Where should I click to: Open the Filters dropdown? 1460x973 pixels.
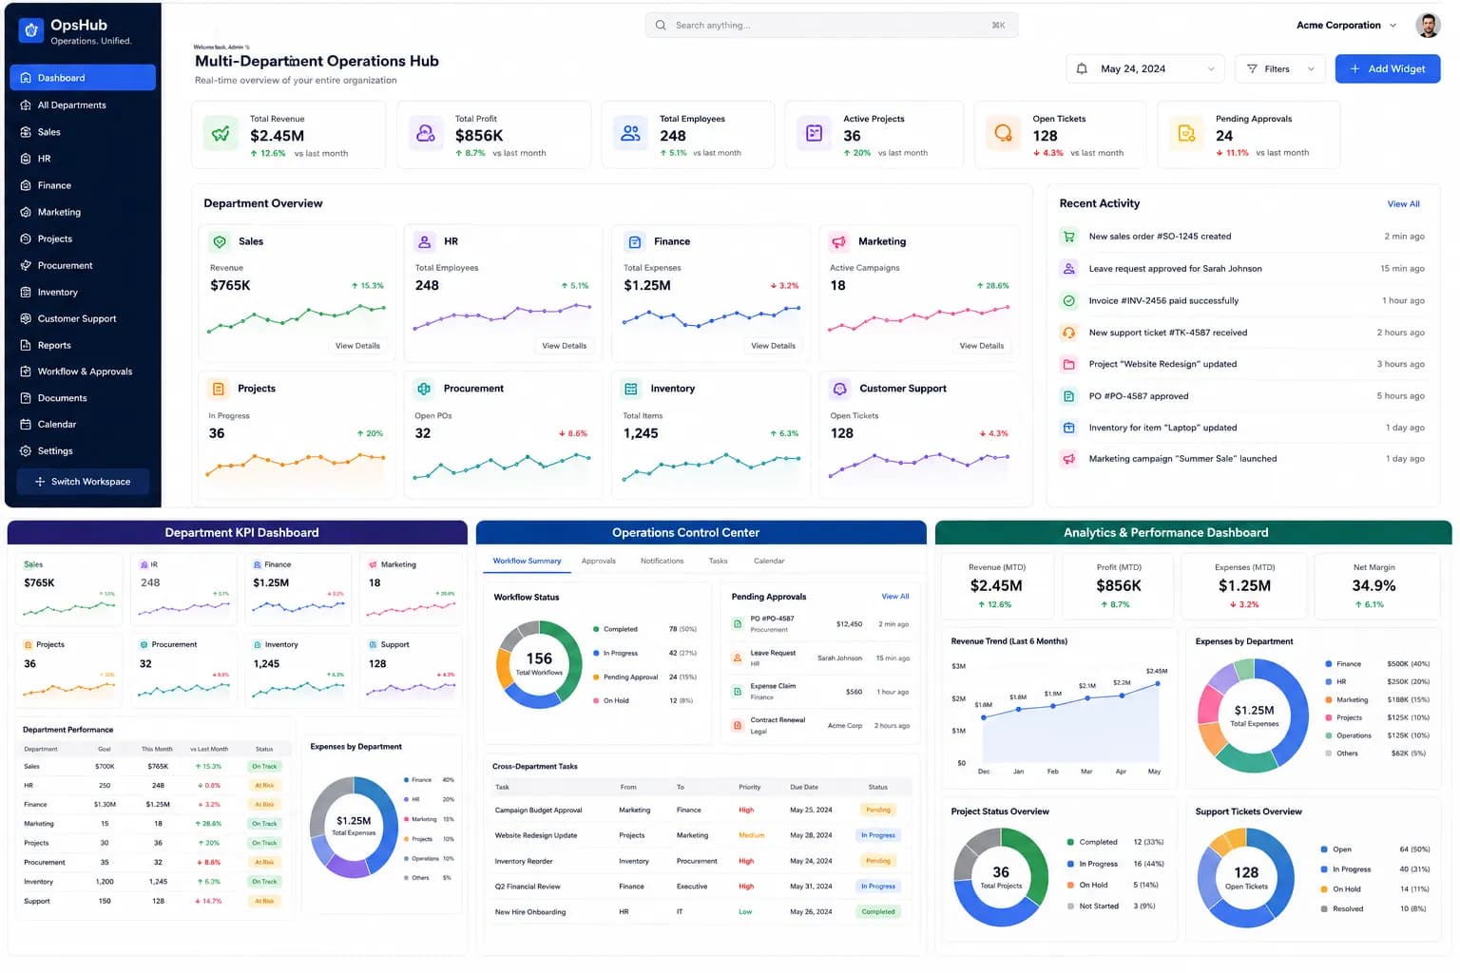(x=1280, y=68)
